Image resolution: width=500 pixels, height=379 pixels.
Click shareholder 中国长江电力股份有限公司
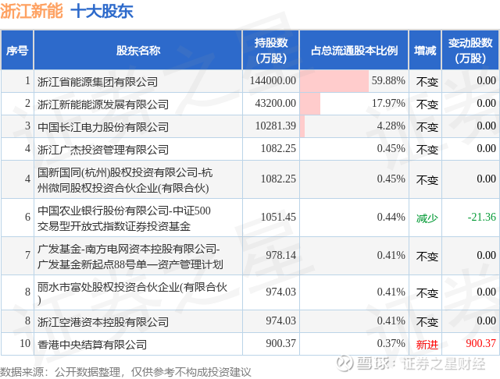[103, 127]
